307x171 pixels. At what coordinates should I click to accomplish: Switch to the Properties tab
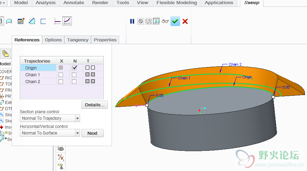105,40
